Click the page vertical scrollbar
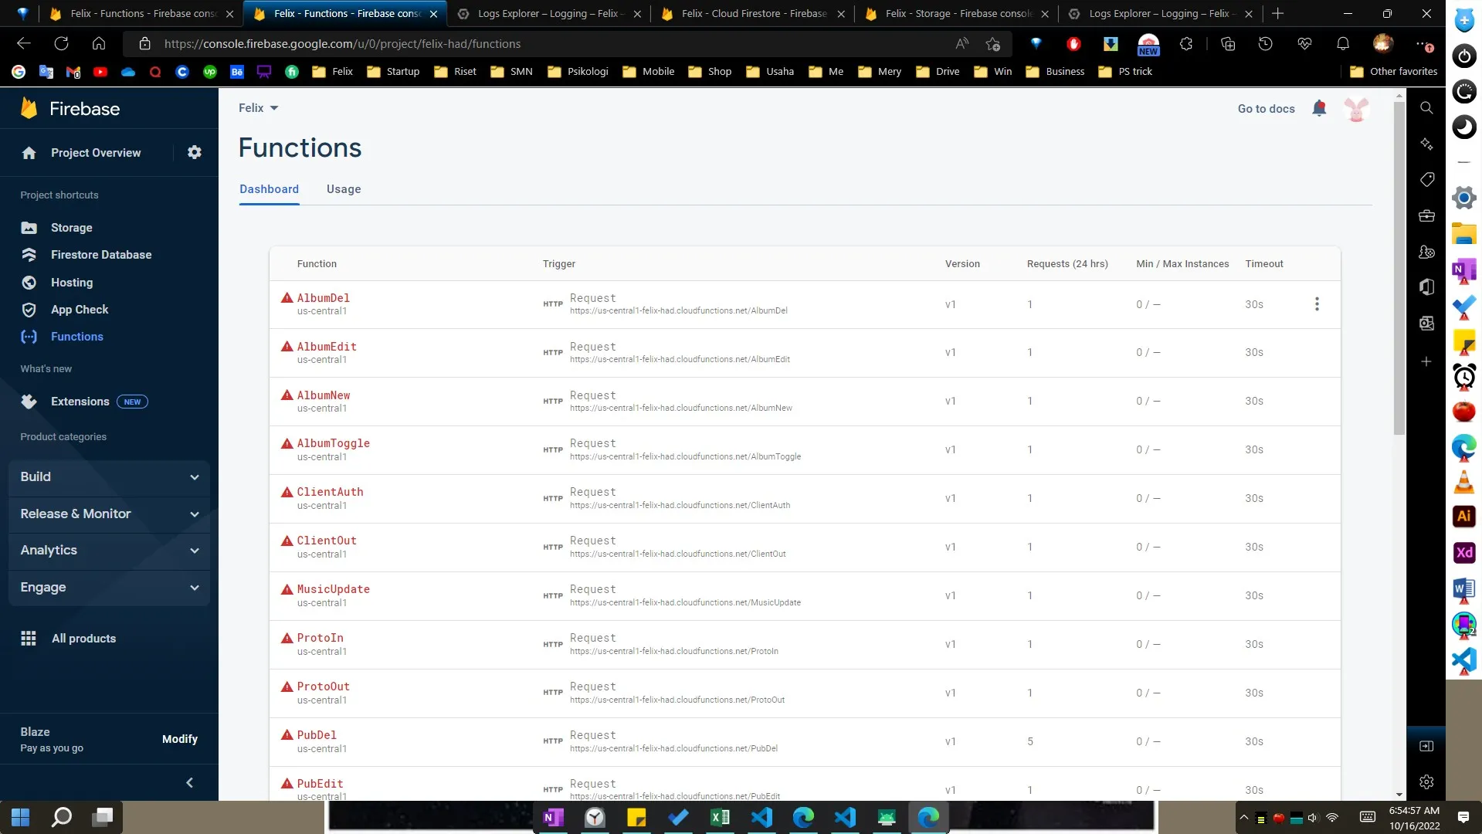Image resolution: width=1482 pixels, height=834 pixels. click(1399, 268)
